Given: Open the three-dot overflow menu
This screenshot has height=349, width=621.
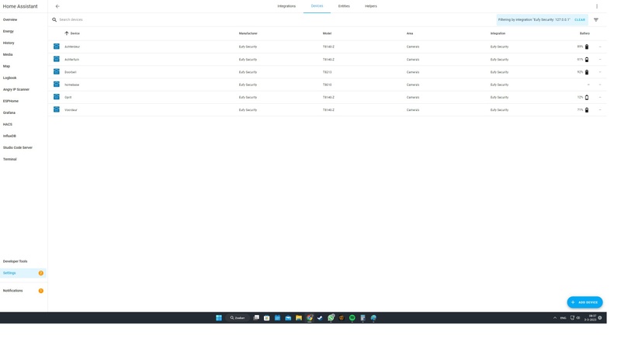Looking at the screenshot, I should pos(597,6).
